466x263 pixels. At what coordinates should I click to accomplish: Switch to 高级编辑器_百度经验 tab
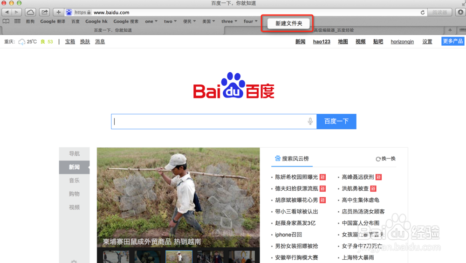334,30
